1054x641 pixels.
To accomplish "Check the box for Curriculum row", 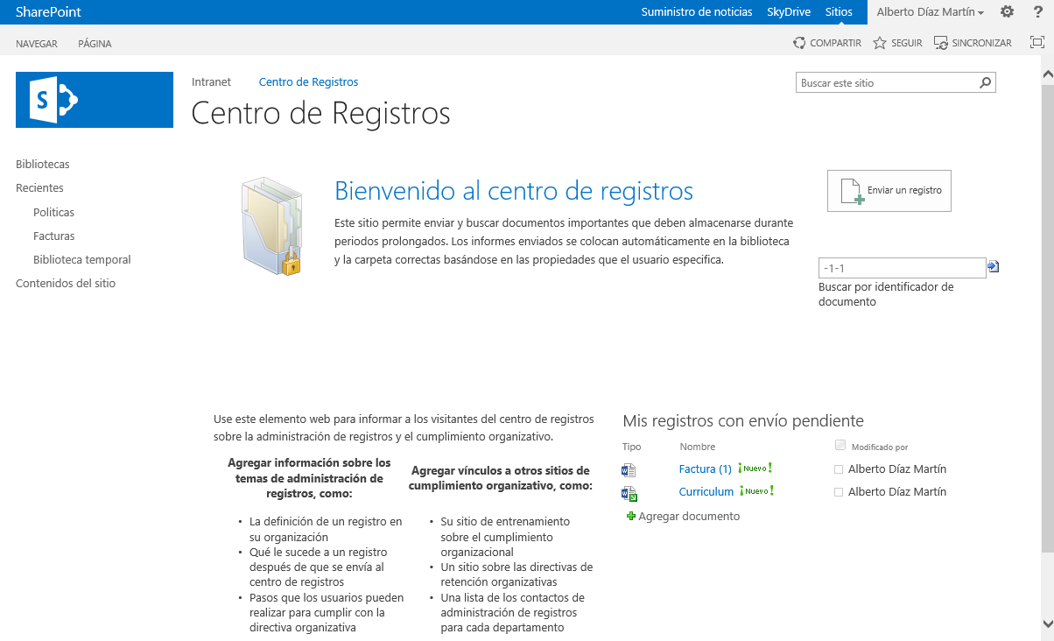I will [x=839, y=492].
